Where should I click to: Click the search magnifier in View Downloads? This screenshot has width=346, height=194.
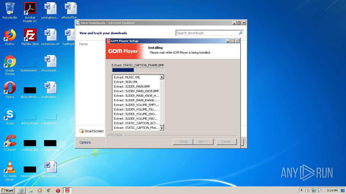(241, 33)
